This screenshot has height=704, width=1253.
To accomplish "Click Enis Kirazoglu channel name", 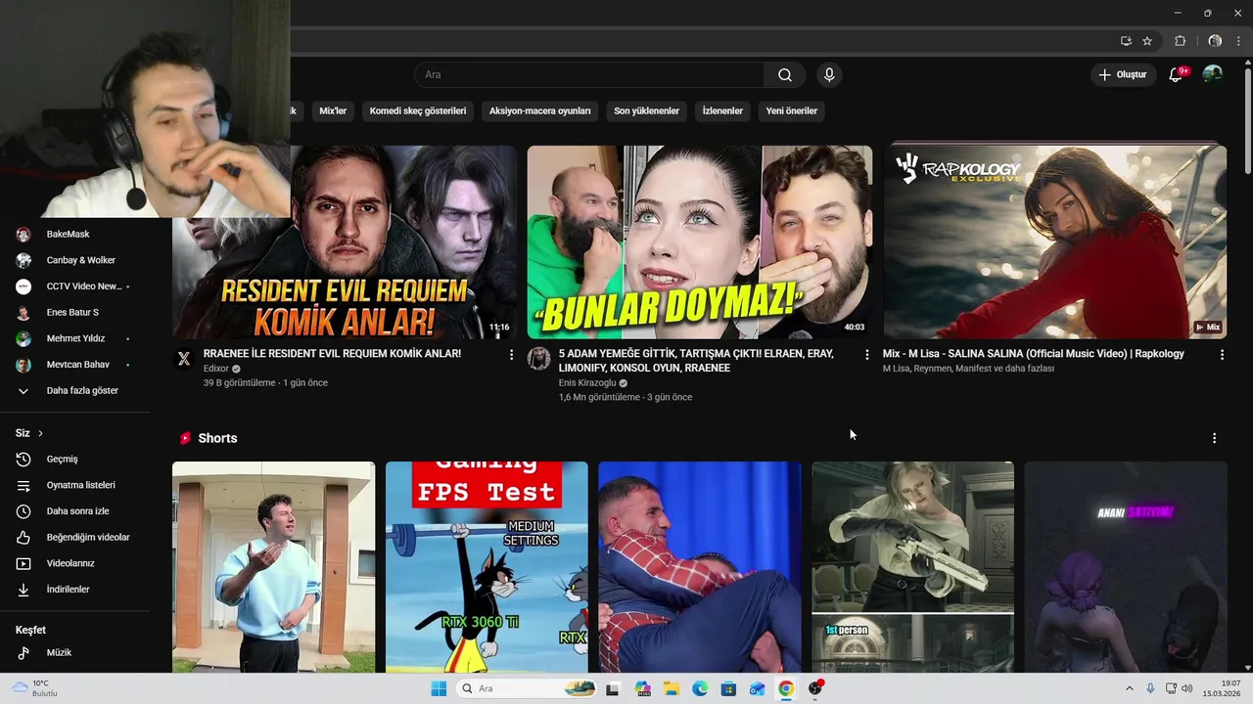I will click(x=587, y=383).
